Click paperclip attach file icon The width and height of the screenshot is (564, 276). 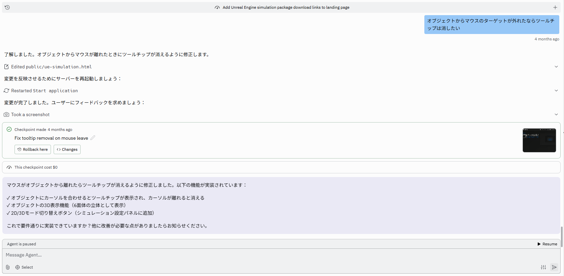pyautogui.click(x=8, y=267)
